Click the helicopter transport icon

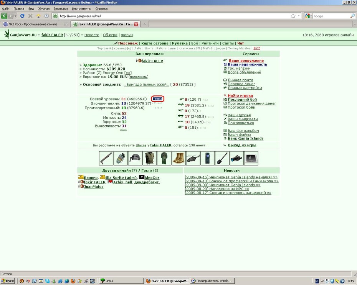click(193, 158)
